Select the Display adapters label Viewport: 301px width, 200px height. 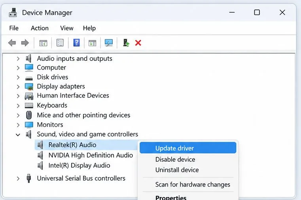61,86
